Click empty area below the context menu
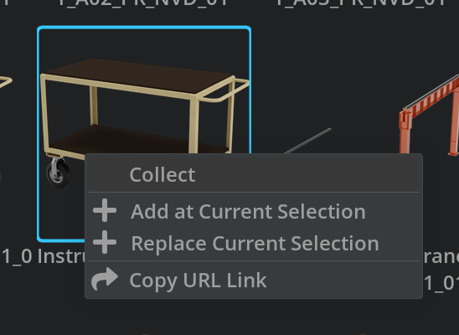459x335 pixels. pos(252,317)
